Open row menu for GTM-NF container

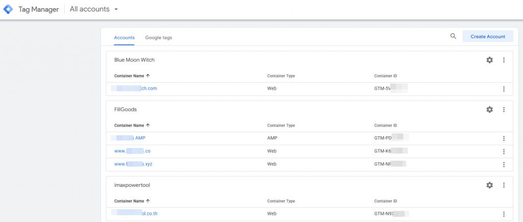[504, 164]
